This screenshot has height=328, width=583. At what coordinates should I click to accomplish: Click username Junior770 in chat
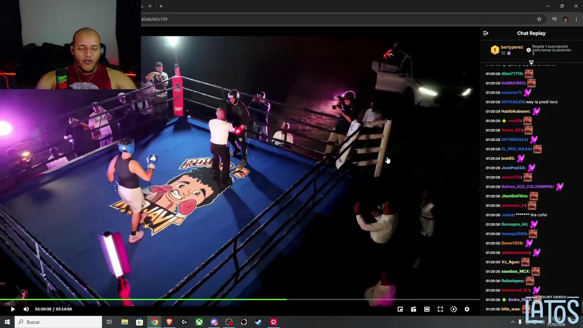click(x=511, y=177)
